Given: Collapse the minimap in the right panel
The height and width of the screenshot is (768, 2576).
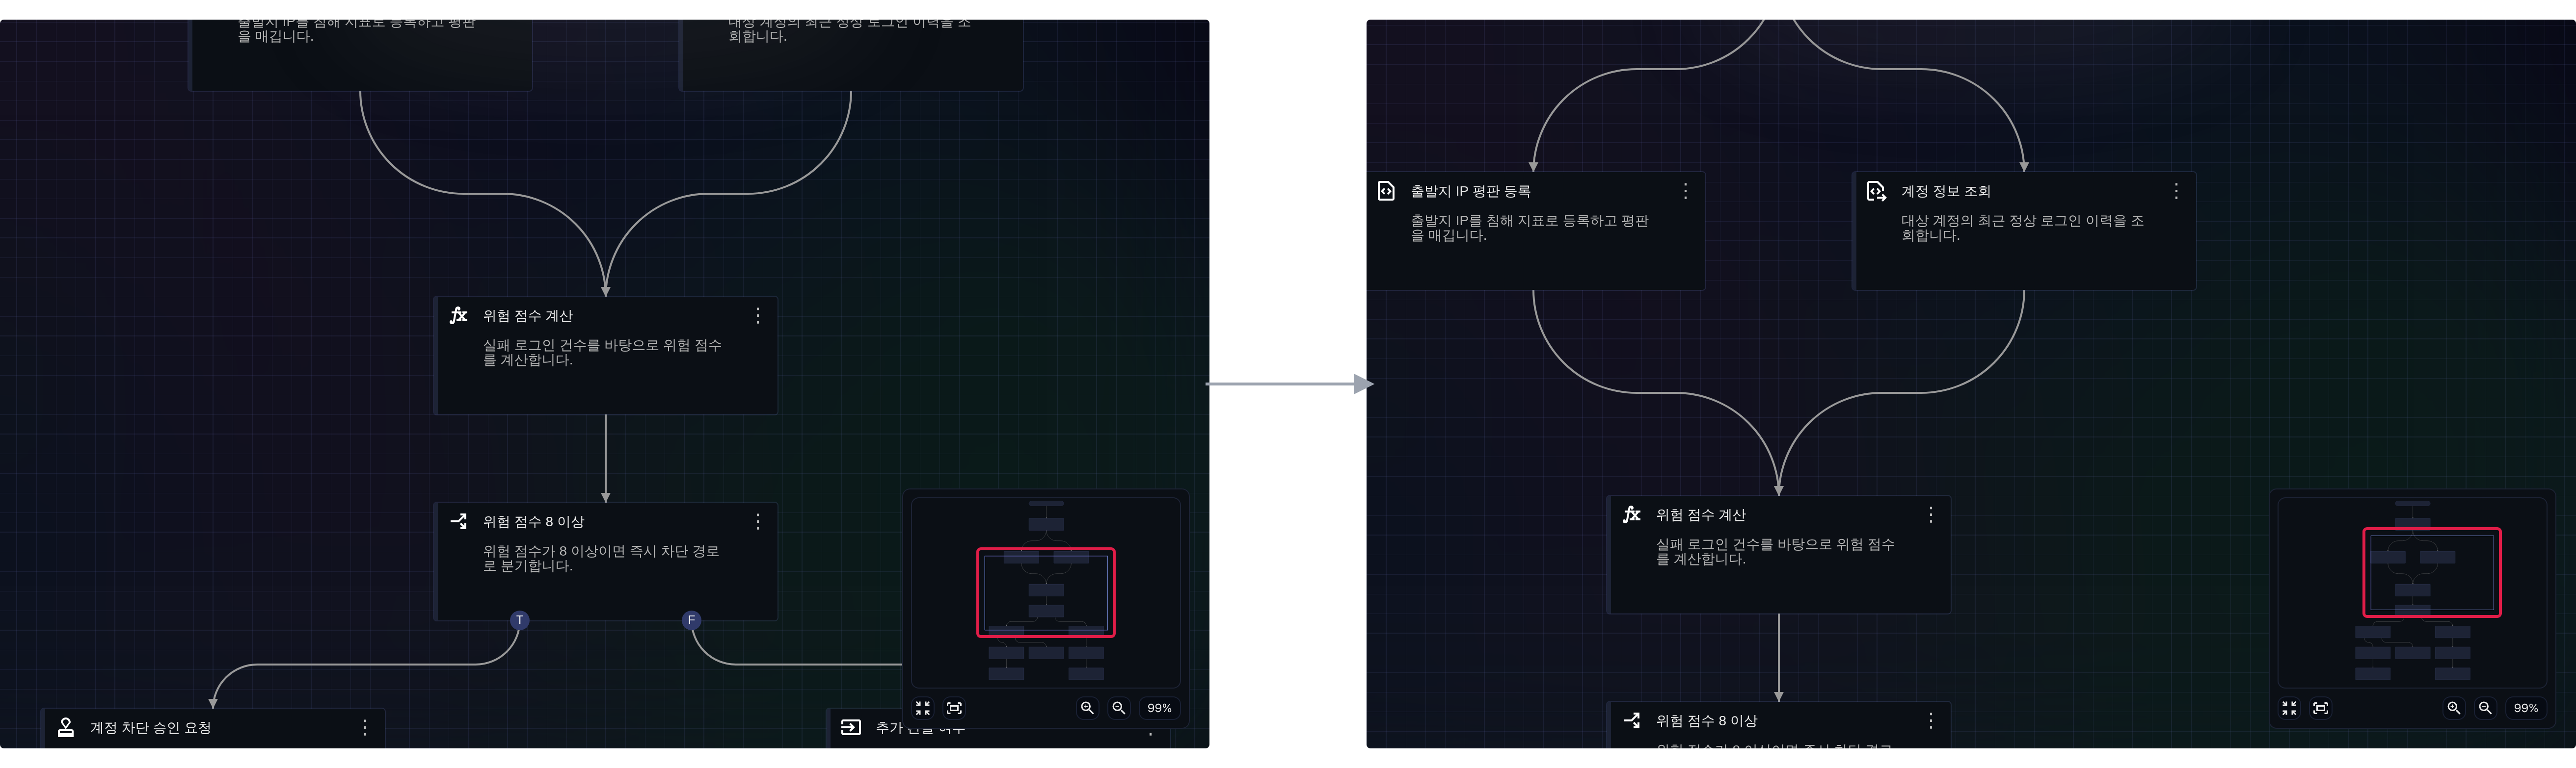Looking at the screenshot, I should point(2289,708).
